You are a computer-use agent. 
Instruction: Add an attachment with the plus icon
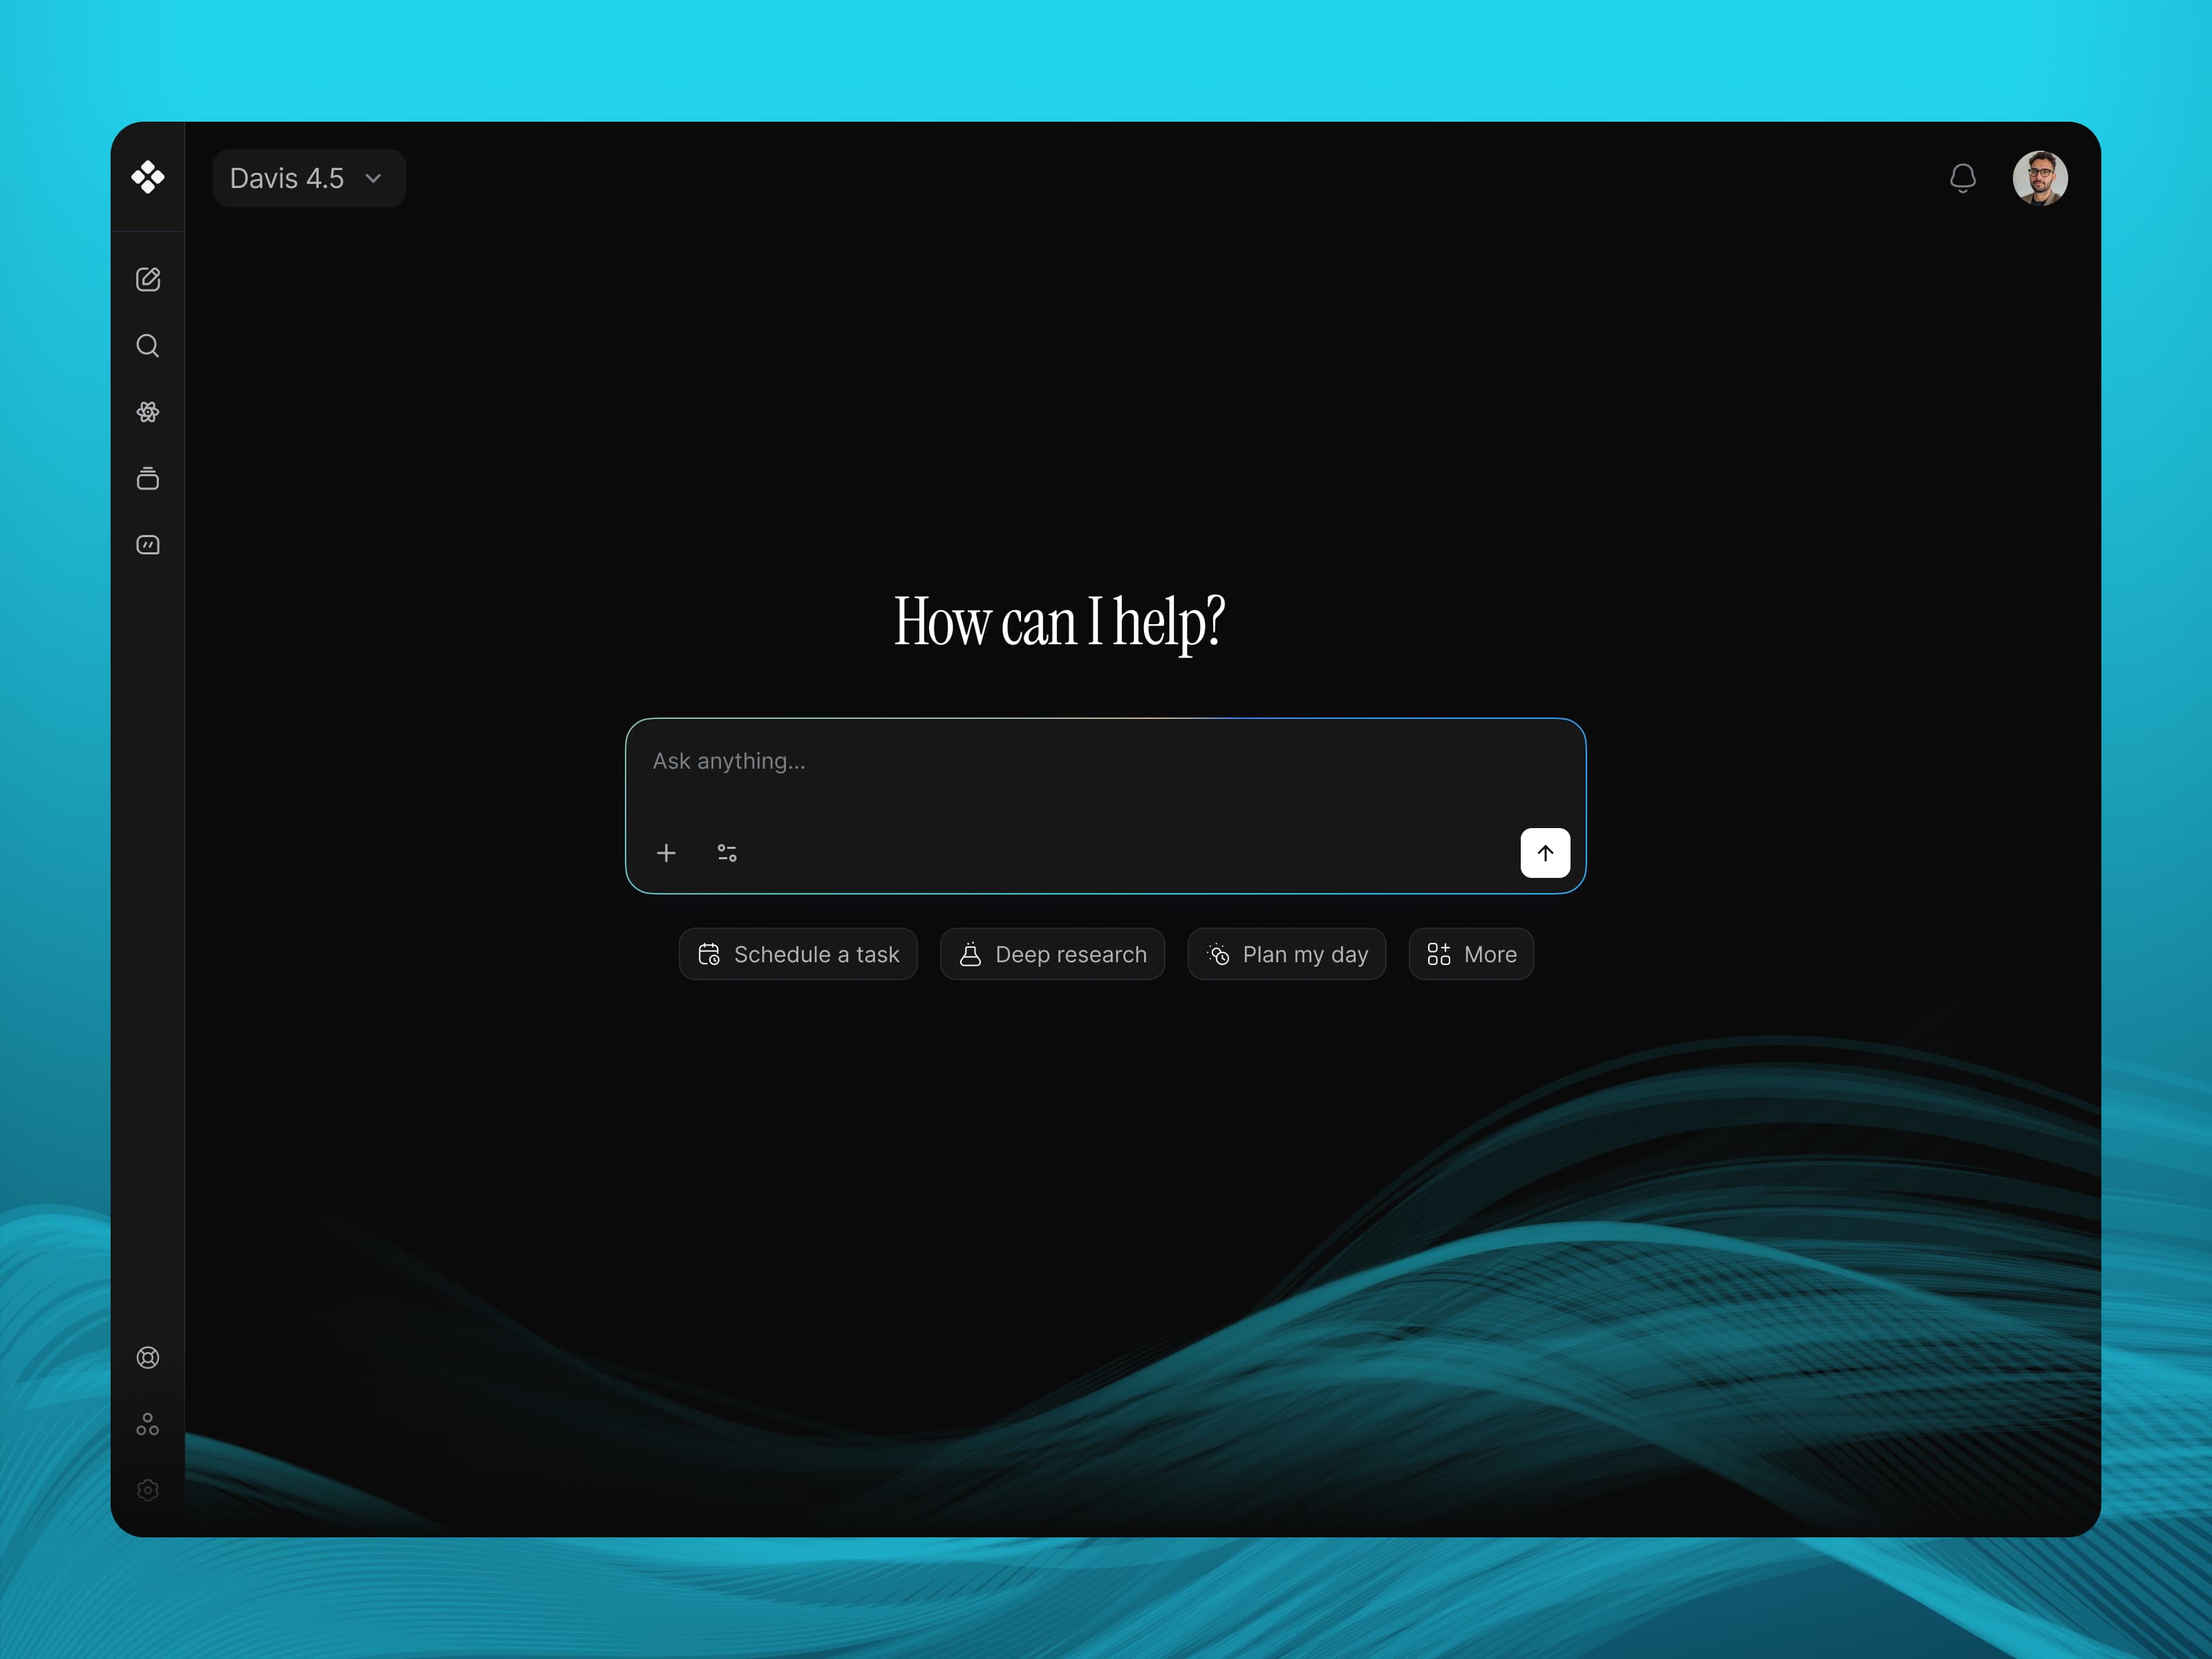tap(666, 853)
